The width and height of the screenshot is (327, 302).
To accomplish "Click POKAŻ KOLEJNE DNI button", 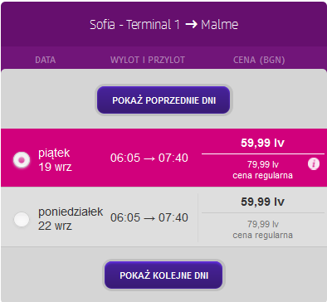I will pos(163,275).
